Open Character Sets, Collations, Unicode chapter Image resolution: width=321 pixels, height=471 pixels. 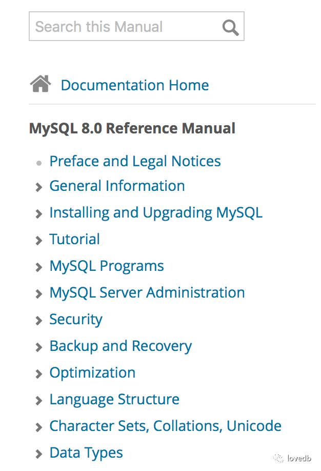click(166, 426)
